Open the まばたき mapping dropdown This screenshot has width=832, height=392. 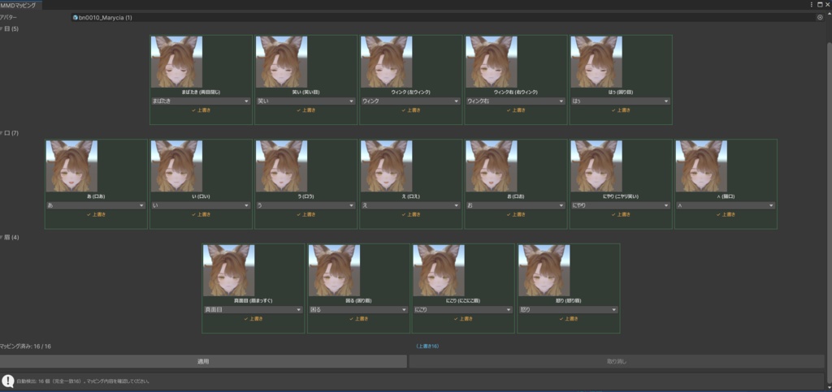point(201,101)
